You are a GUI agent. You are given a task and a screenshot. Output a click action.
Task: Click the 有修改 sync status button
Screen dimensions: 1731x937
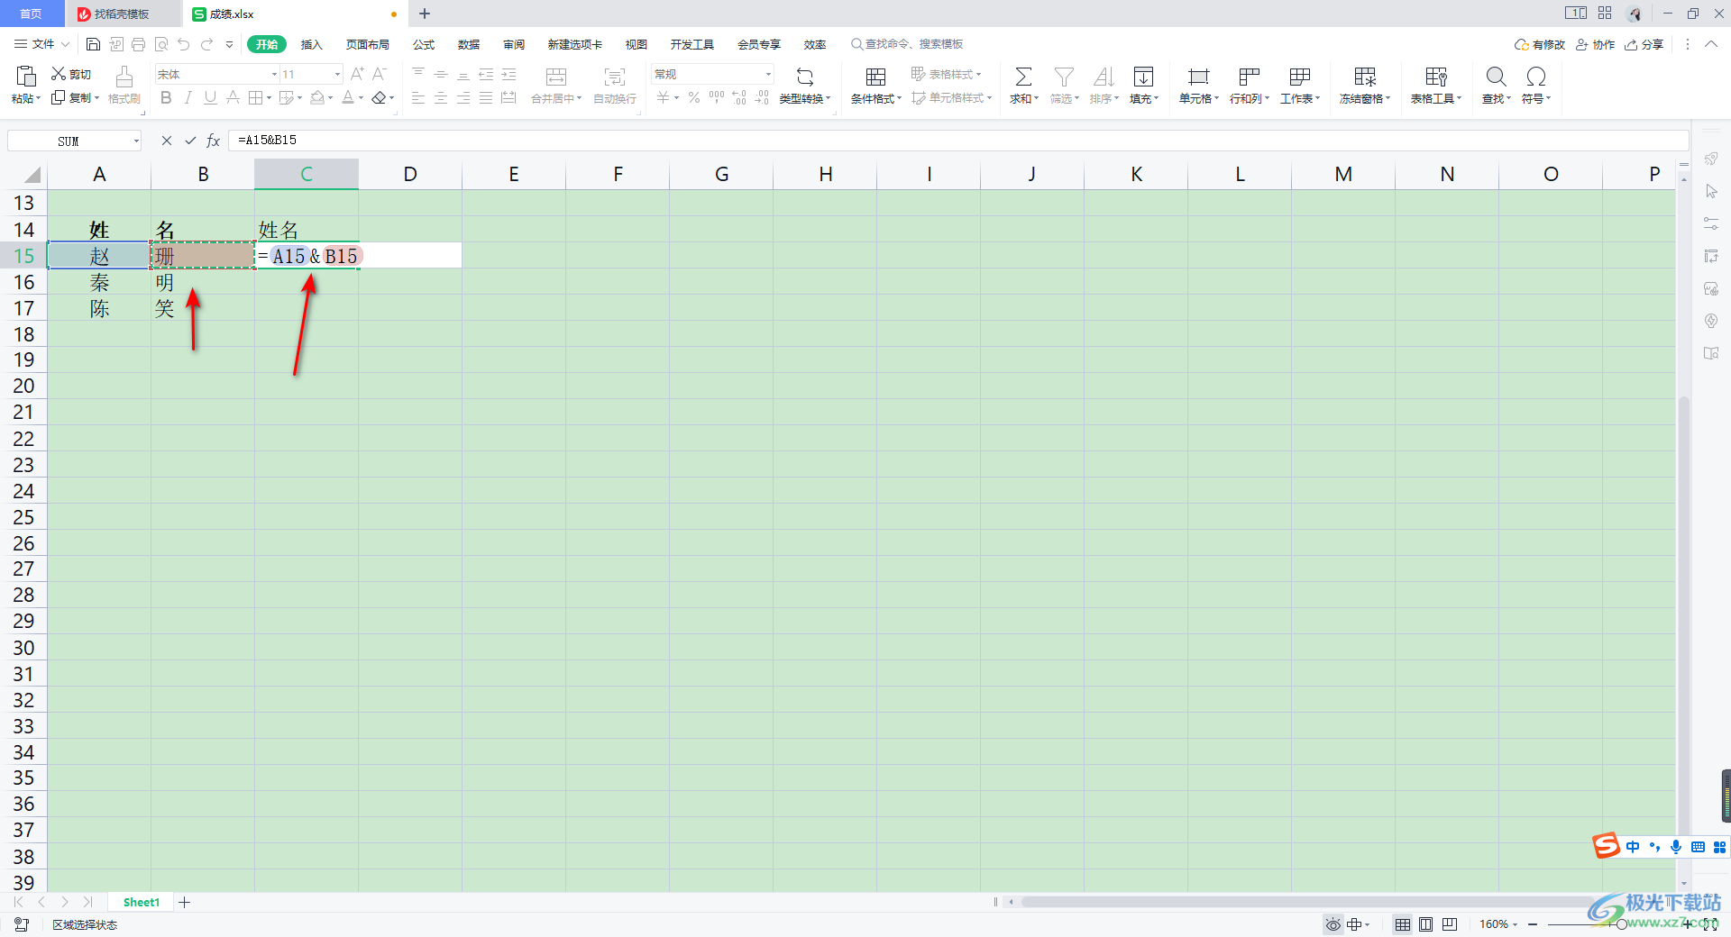[1540, 44]
